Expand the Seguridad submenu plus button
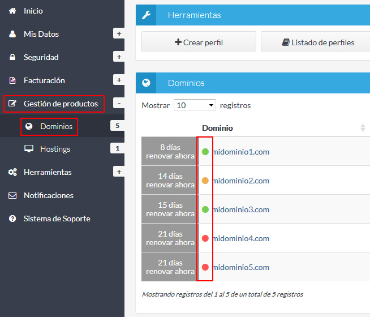Screen dimensions: 370x317 (119, 57)
